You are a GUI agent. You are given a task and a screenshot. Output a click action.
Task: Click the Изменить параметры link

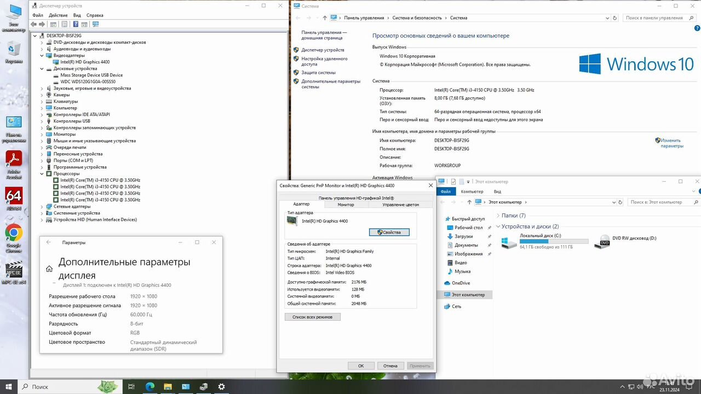pyautogui.click(x=671, y=143)
